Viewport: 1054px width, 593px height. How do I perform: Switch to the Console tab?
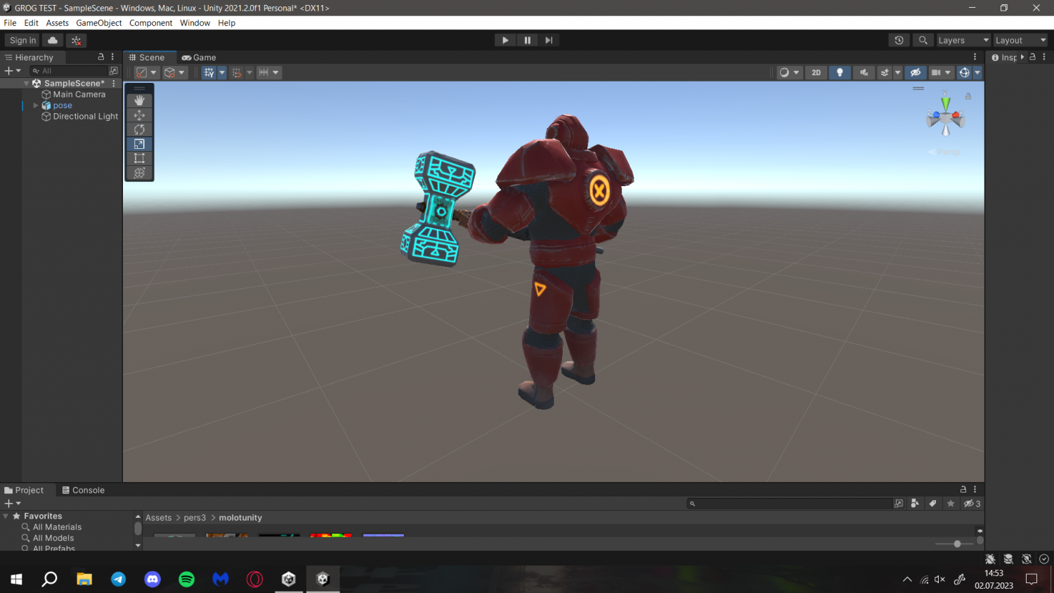(x=83, y=490)
